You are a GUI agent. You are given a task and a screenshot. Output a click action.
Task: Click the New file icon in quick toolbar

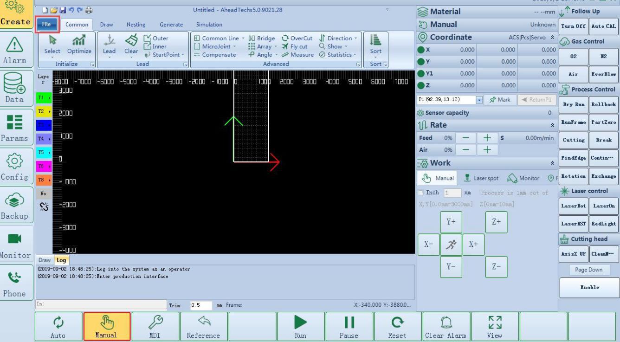tap(45, 10)
